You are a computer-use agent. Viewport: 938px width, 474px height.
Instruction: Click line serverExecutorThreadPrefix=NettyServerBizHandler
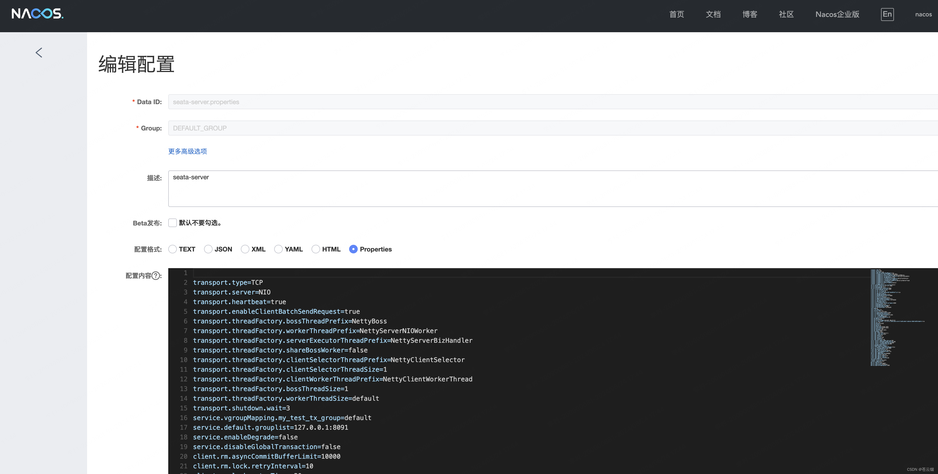click(333, 341)
